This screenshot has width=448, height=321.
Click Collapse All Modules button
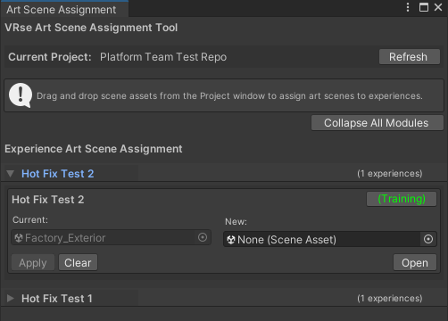point(377,123)
